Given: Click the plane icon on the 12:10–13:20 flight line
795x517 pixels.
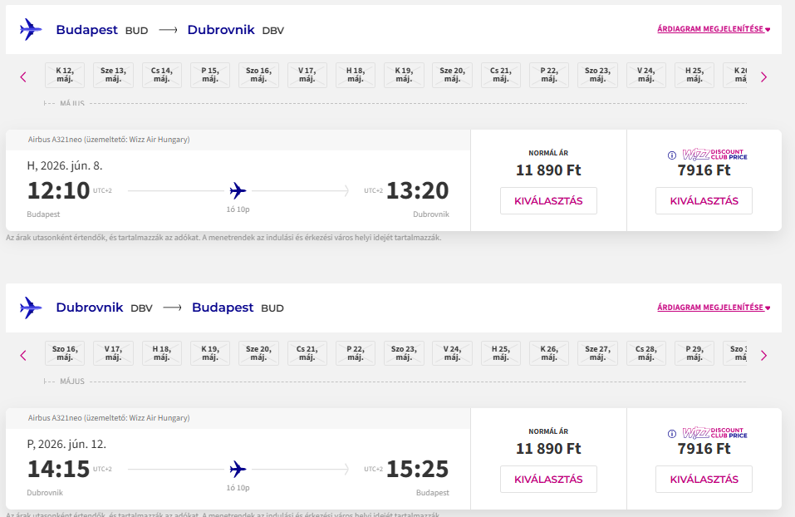Looking at the screenshot, I should point(238,190).
